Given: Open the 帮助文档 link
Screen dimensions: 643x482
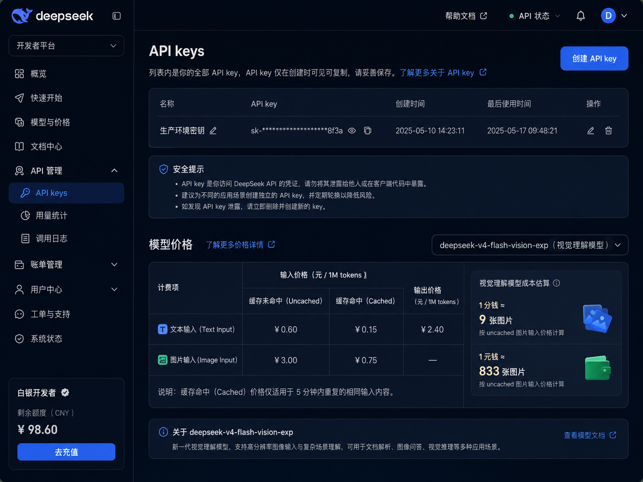Looking at the screenshot, I should (460, 16).
